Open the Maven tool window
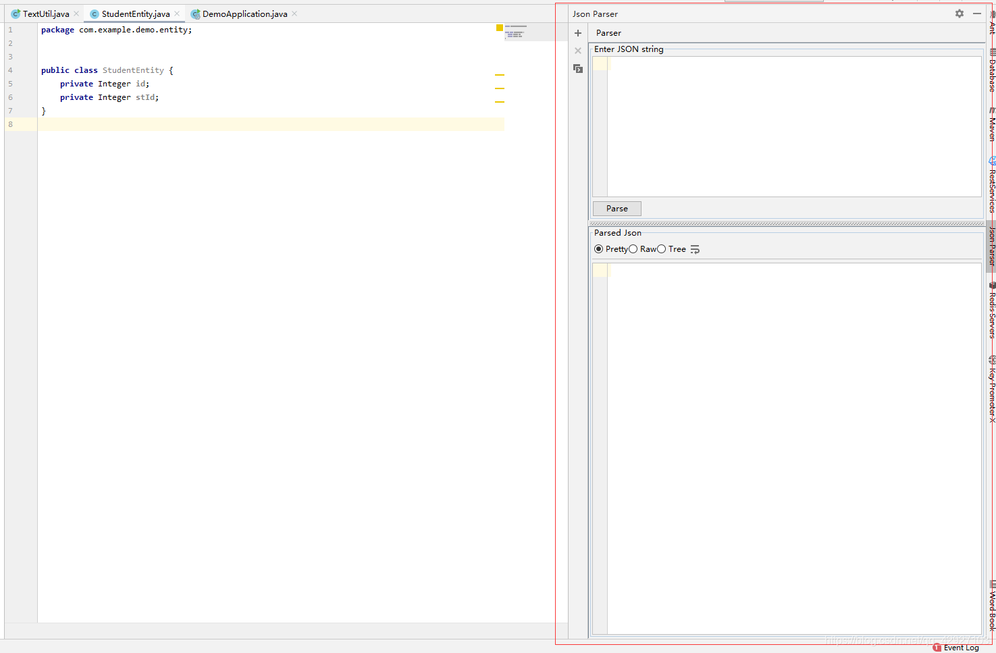Viewport: 996px width, 653px height. (992, 124)
